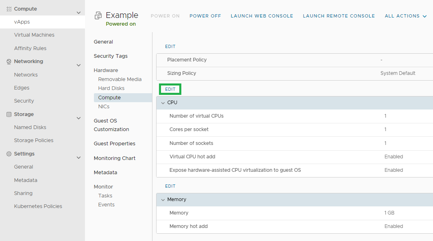433x241 pixels.
Task: Click the Settings gear icon
Action: pyautogui.click(x=9, y=153)
